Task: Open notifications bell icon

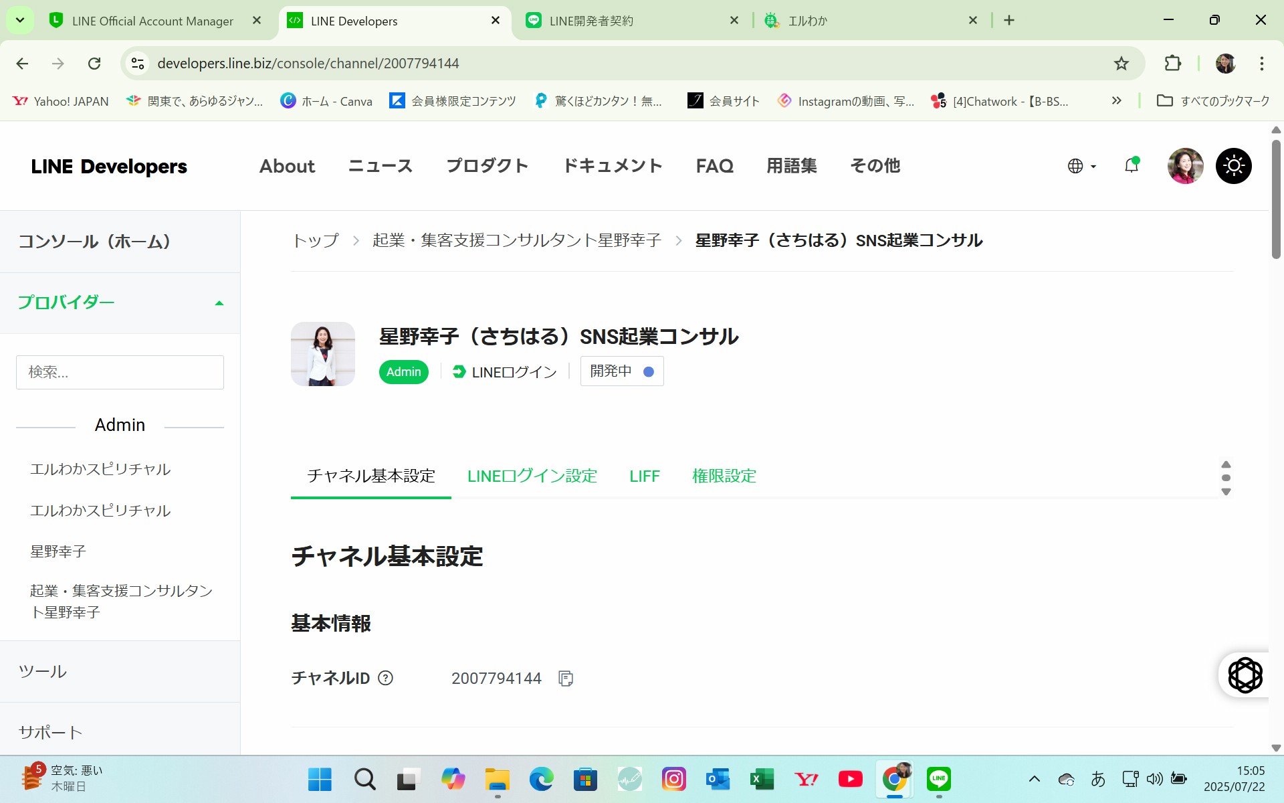Action: point(1132,165)
